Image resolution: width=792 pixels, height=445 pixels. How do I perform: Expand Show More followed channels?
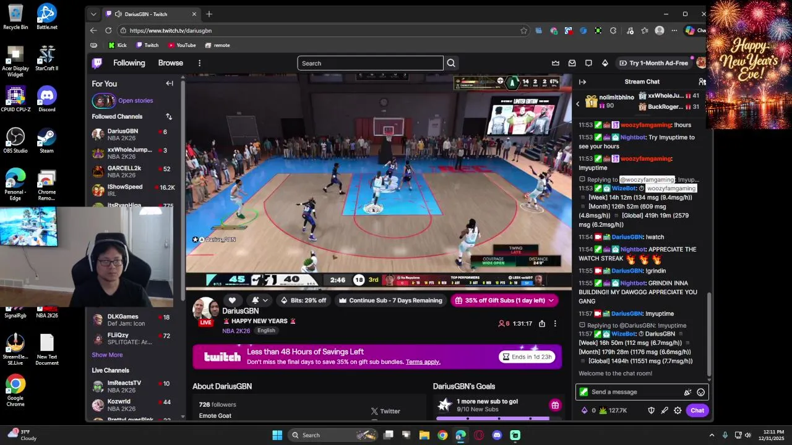(107, 355)
